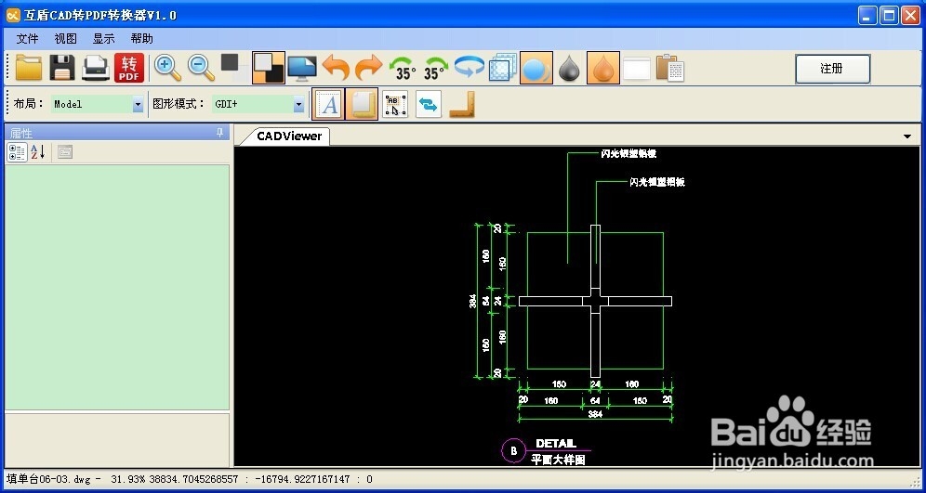Screen dimensions: 926x493
Task: Click the orange redo arrow
Action: [368, 68]
